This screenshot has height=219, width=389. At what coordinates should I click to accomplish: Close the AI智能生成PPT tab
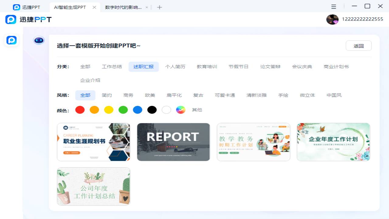pos(94,7)
